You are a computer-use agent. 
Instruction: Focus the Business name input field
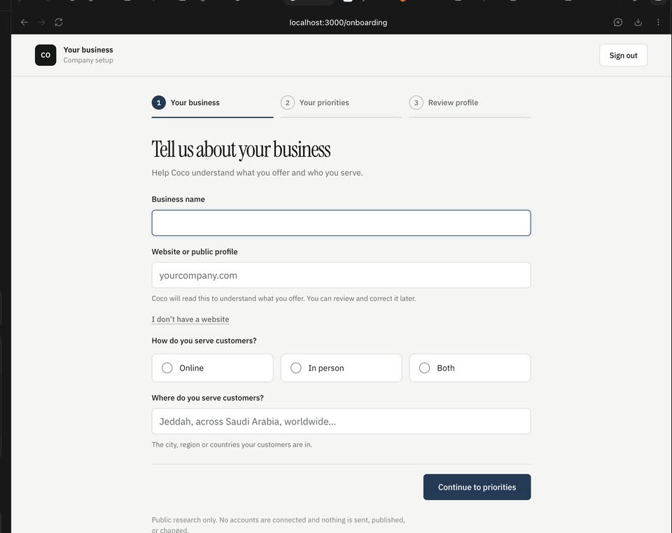point(341,223)
